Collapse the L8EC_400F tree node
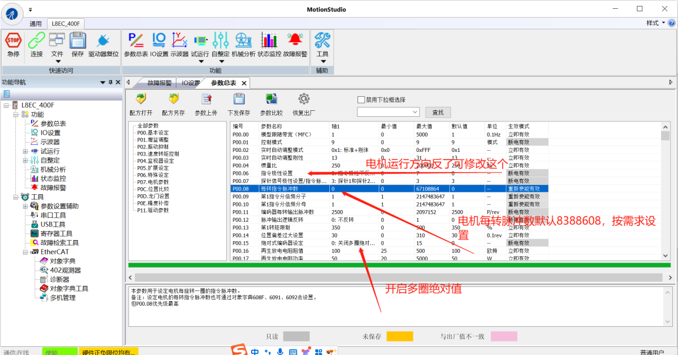Screen dimensions: 678x355 6,105
